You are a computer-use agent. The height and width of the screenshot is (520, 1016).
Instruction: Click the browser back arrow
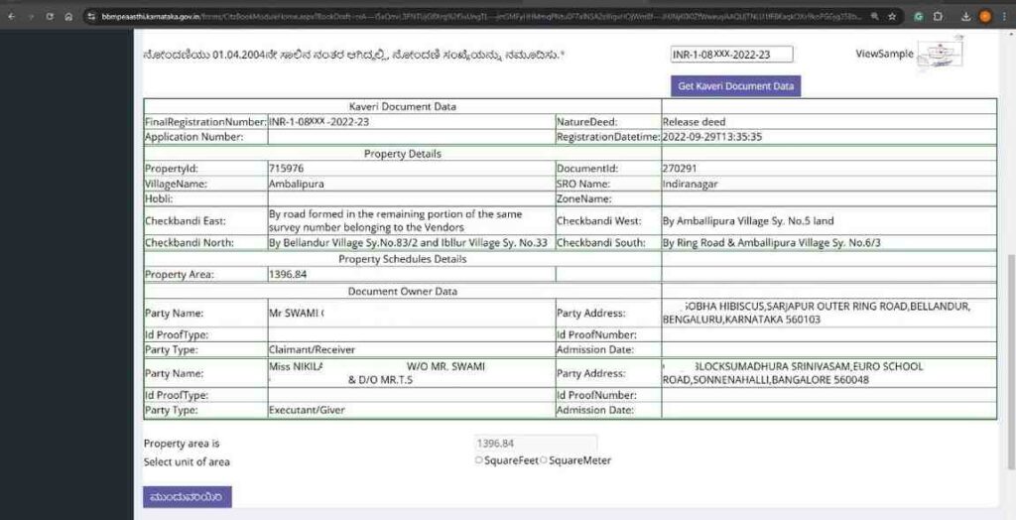click(9, 16)
